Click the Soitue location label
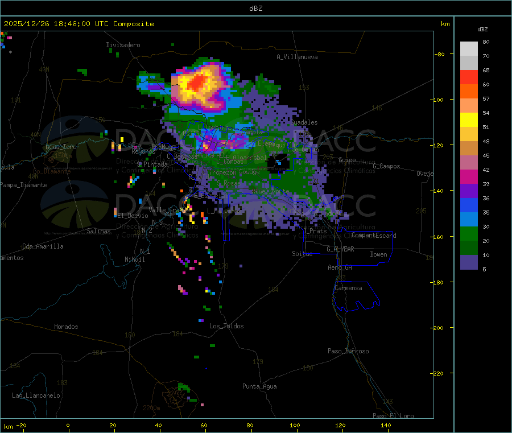Image resolution: width=512 pixels, height=433 pixels. (302, 254)
